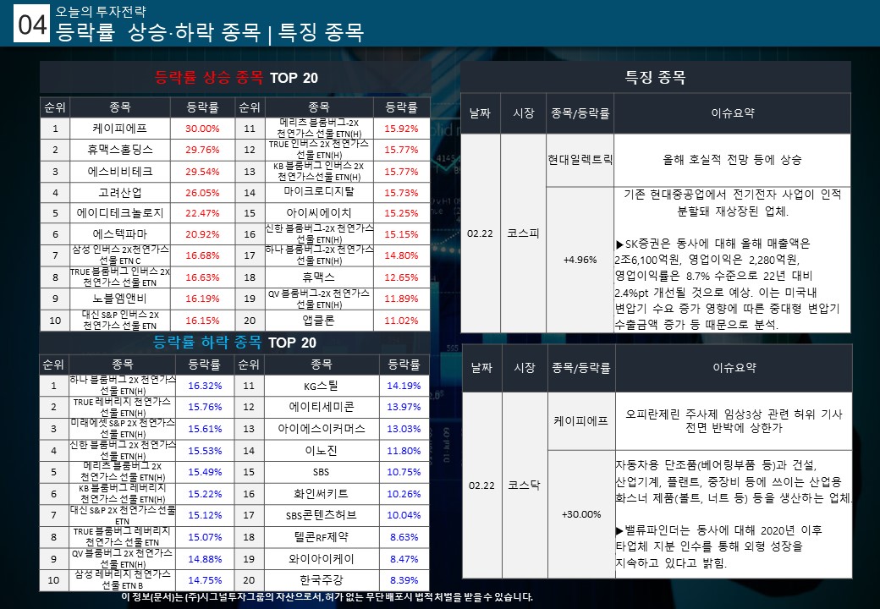Click the 02.22 date in 코스닥 row

(481, 485)
